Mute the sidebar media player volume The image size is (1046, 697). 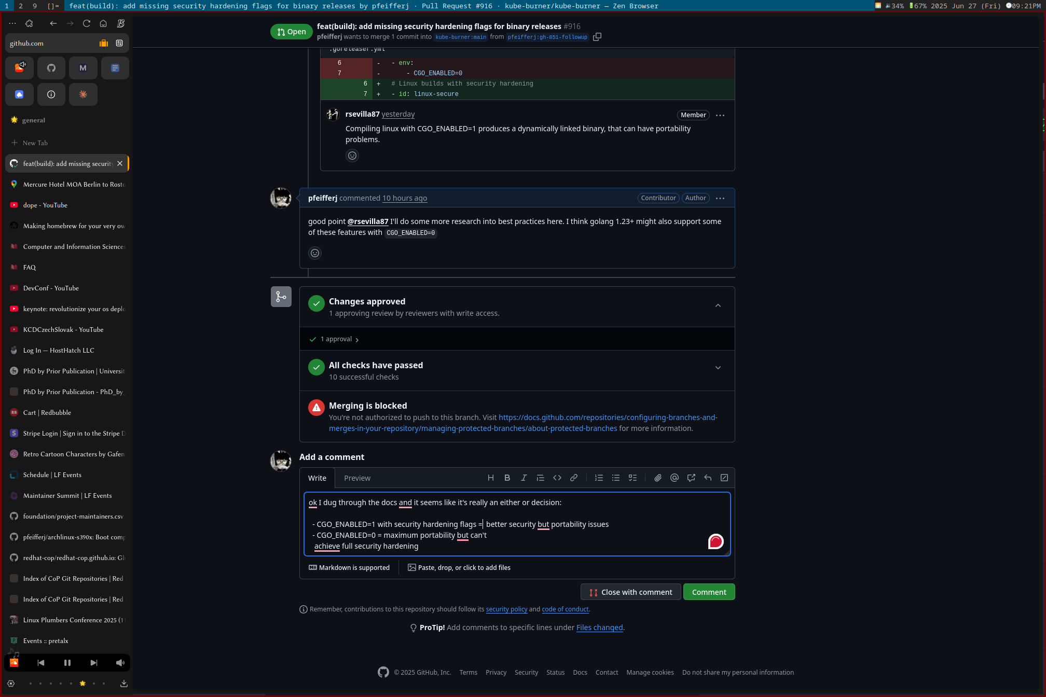point(120,662)
